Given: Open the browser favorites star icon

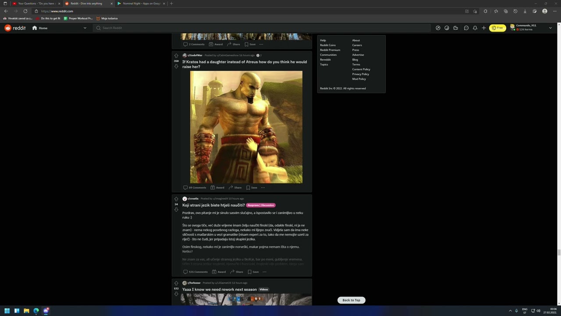Looking at the screenshot, I should 496,11.
